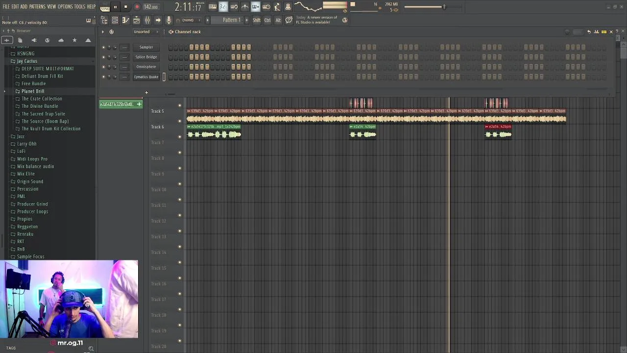627x353 pixels.
Task: Click the microphone recording icon in toolbar
Action: [169, 20]
